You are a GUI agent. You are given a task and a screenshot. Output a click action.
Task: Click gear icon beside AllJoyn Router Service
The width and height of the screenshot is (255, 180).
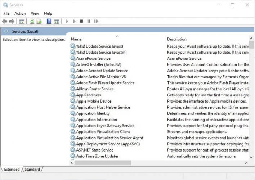(73, 89)
